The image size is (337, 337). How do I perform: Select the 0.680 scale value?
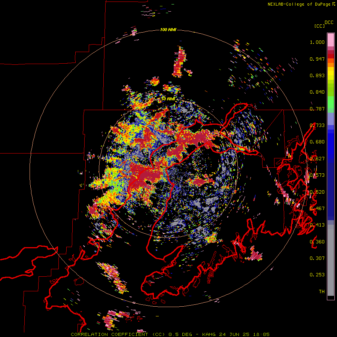(x=317, y=142)
